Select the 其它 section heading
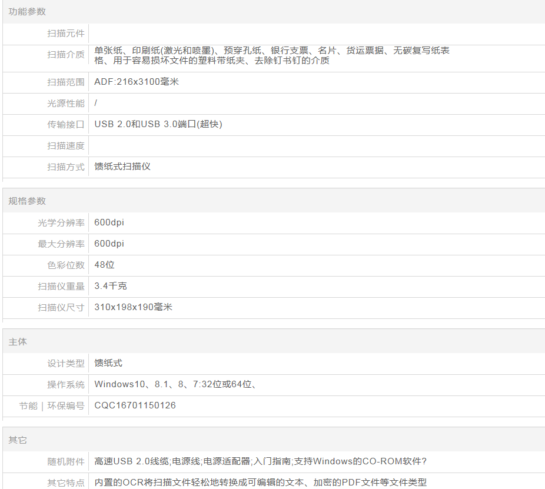 (18, 440)
